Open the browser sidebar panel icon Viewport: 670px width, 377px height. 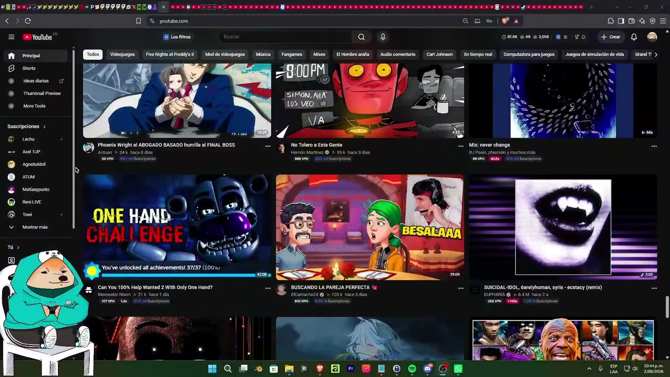click(621, 21)
